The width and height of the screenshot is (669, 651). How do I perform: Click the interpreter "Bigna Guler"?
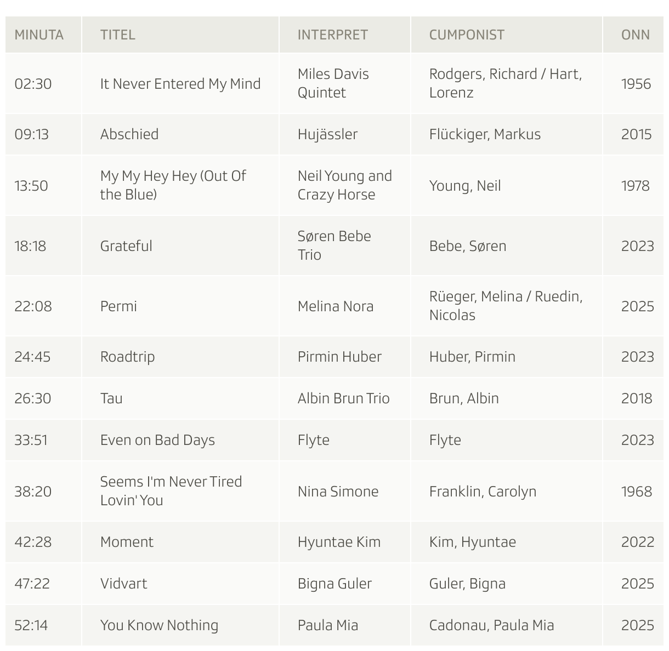click(334, 584)
